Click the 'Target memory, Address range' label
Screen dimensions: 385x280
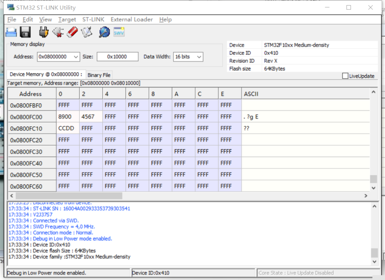[x=74, y=83]
